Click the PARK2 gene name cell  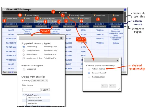(83, 51)
